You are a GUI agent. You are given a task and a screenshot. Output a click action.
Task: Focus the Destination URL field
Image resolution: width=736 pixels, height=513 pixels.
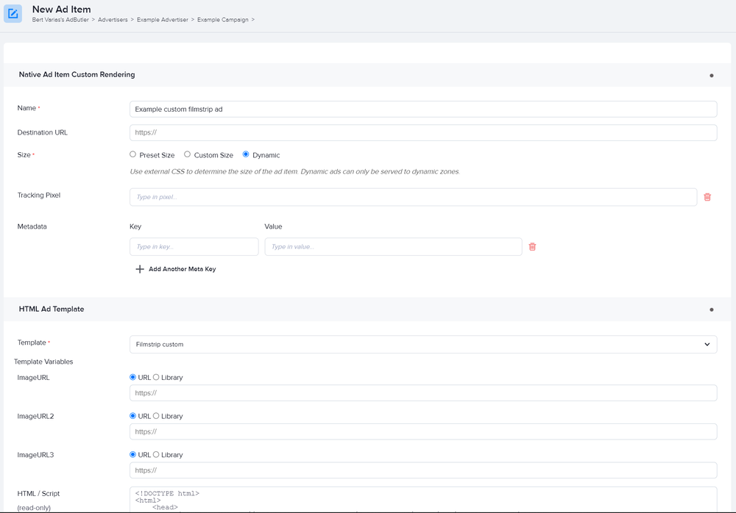pos(423,133)
